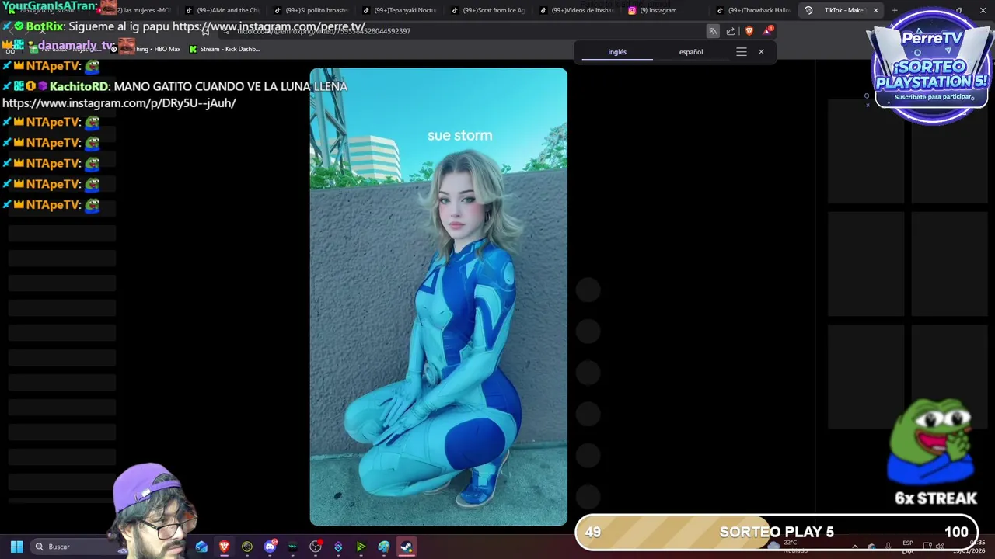Open the 'Videos de Itasha' tab
Screen dimensions: 995x559
(x=577, y=10)
